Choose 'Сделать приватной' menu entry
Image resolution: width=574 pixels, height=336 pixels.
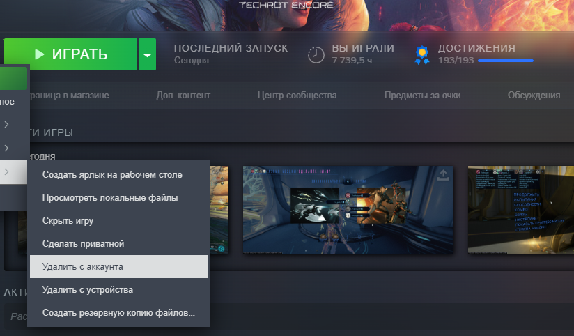pos(118,244)
